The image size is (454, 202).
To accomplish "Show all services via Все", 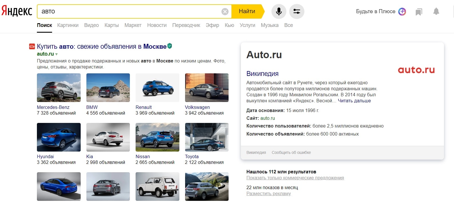I will tap(289, 25).
